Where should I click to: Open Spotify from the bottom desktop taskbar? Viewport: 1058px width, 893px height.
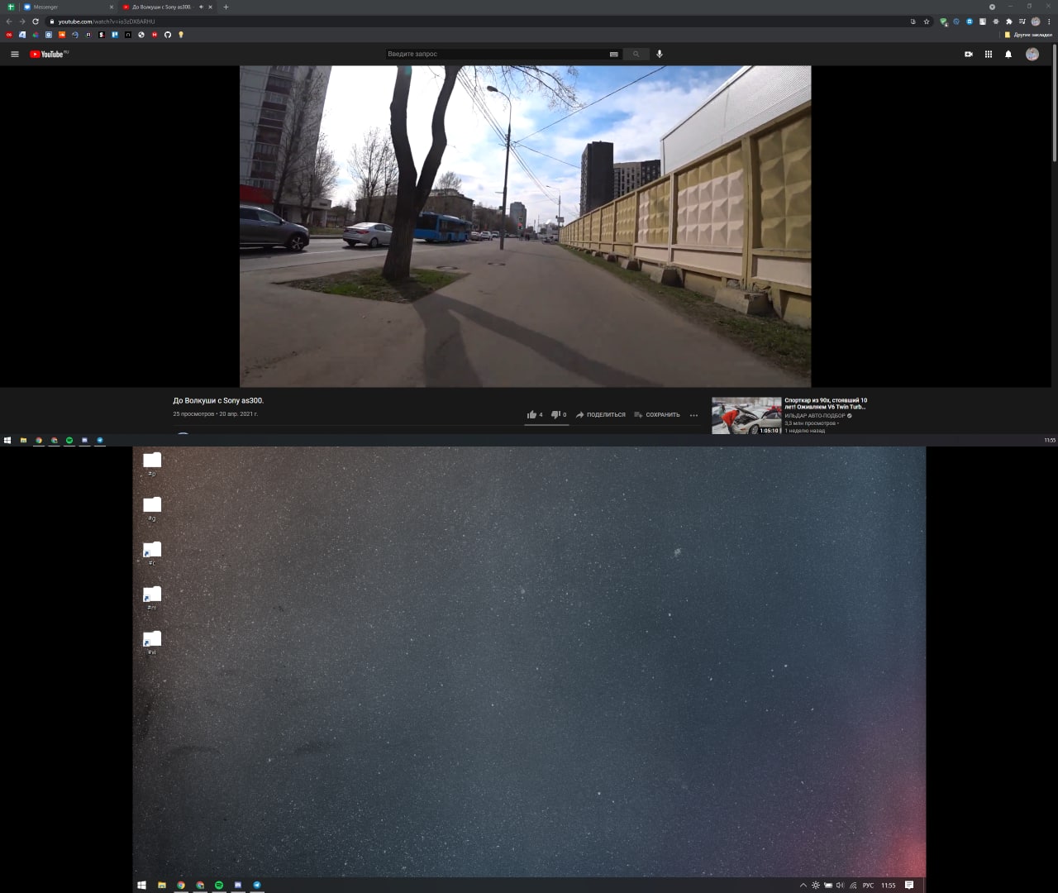(219, 885)
